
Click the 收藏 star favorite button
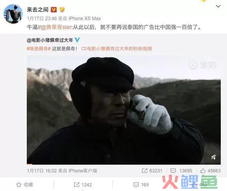point(24,185)
